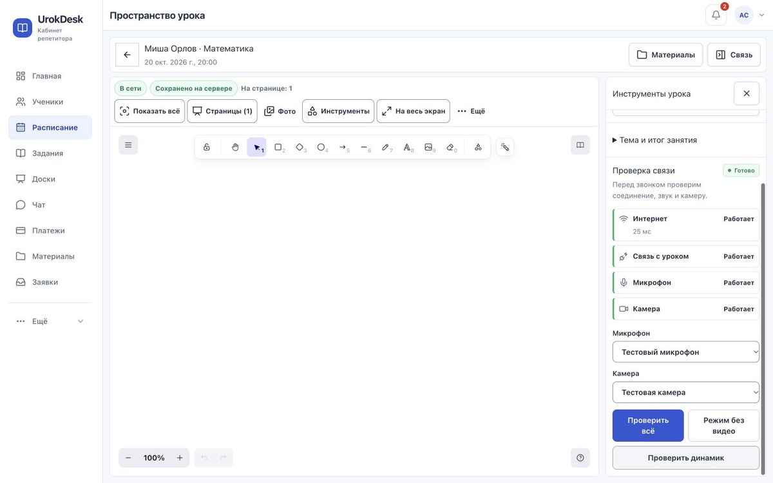Viewport: 773px width, 483px height.
Task: Expand the sidebar Ещё menu
Action: point(50,321)
